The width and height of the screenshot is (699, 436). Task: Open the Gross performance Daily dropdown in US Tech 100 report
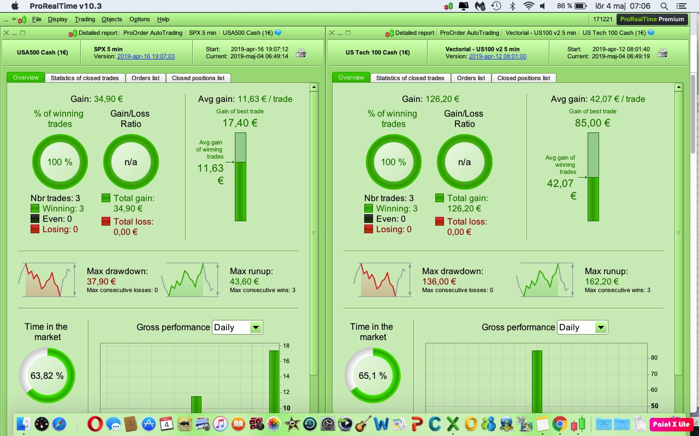pyautogui.click(x=582, y=327)
